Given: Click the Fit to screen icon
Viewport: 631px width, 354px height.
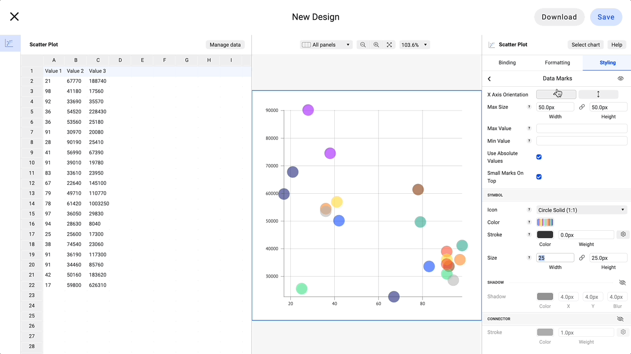Looking at the screenshot, I should coord(389,44).
